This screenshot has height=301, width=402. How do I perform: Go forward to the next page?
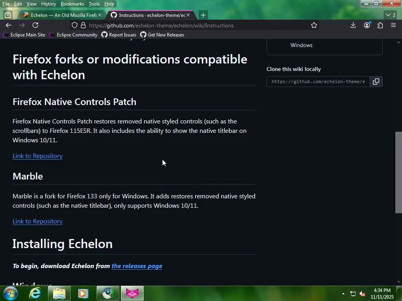[x=22, y=25]
